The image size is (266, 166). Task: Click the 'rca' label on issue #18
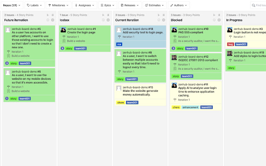click(x=119, y=44)
